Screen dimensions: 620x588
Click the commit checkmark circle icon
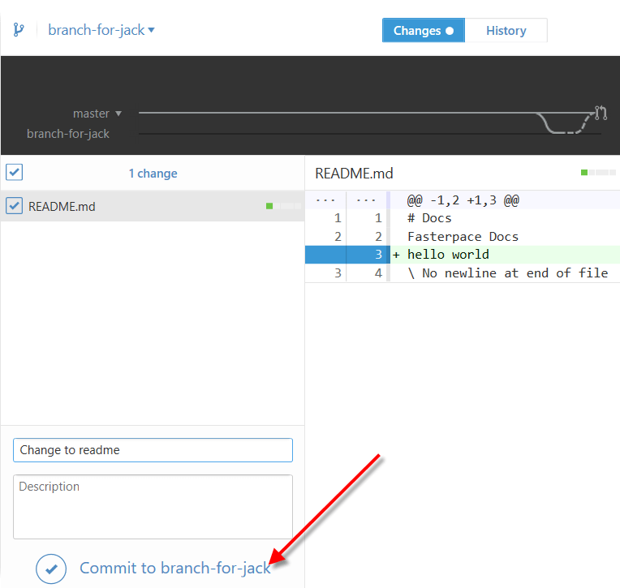[x=51, y=569]
